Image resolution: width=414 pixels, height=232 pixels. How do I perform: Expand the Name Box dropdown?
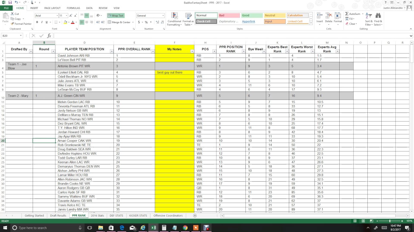(21, 36)
